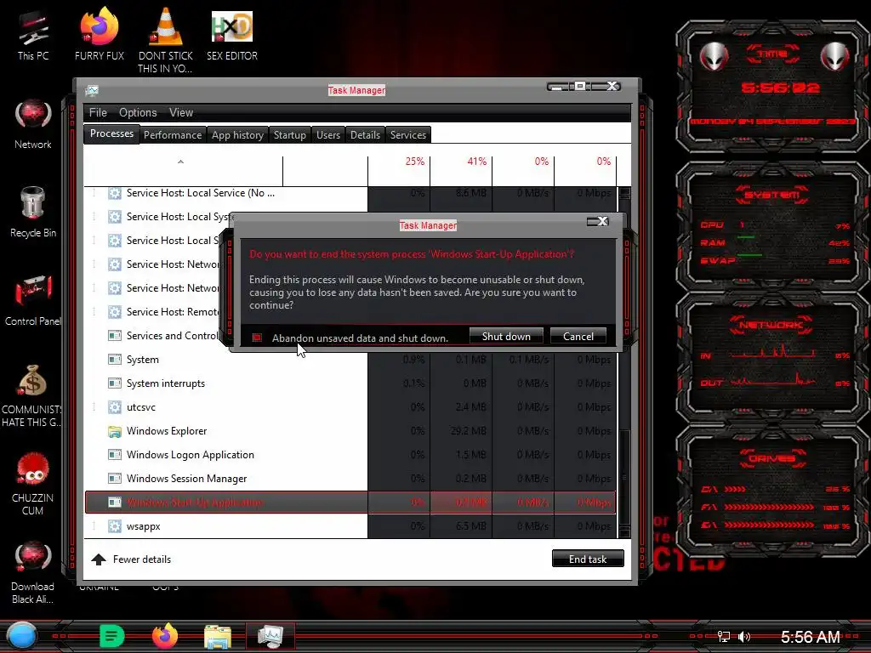Switch to the Startup tab
871x653 pixels.
[x=290, y=135]
